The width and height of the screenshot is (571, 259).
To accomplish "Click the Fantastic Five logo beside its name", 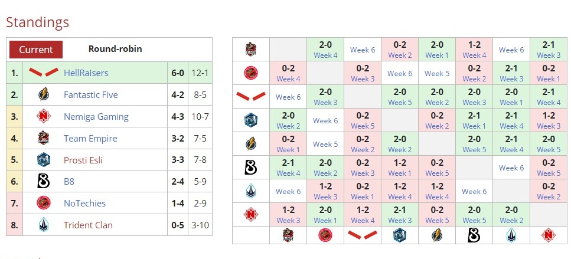I will (43, 94).
